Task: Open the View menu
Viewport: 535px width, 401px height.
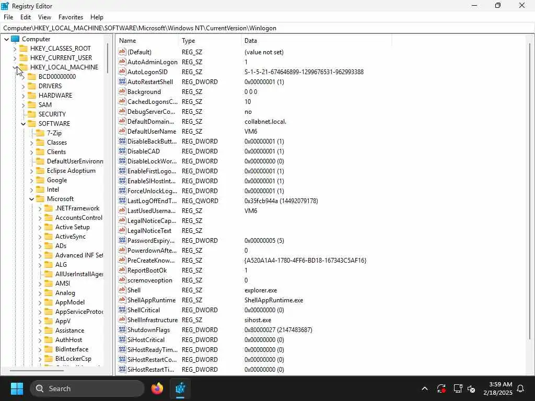Action: (44, 17)
